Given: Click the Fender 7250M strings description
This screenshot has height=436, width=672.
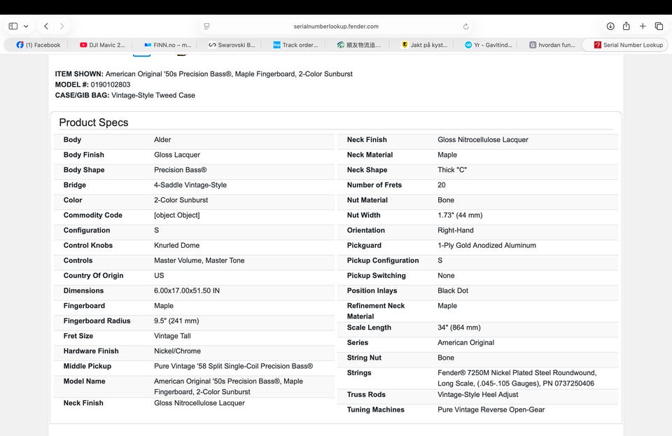Looking at the screenshot, I should 517,378.
